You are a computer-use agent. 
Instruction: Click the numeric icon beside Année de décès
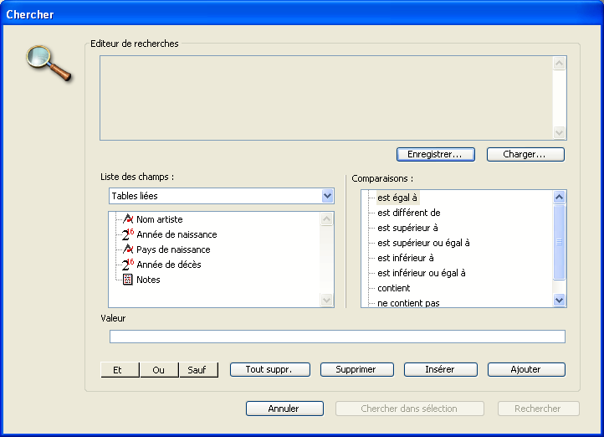[128, 265]
